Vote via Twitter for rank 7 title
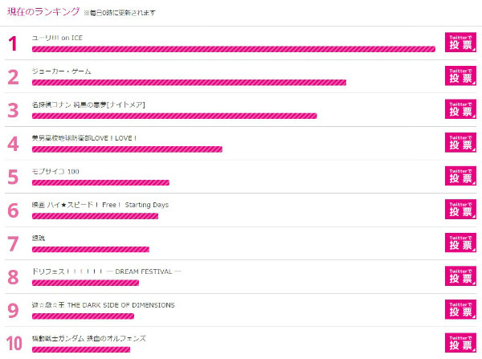 pyautogui.click(x=460, y=243)
